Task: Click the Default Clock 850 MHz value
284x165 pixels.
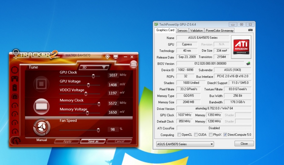Action: point(184,121)
